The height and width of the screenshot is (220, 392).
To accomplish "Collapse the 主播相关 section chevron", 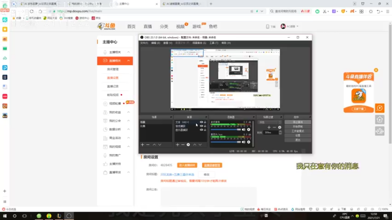I will pos(128,52).
